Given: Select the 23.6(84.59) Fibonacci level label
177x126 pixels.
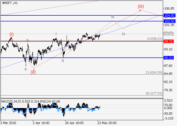Looking at the screenshot, I should pos(154,73).
